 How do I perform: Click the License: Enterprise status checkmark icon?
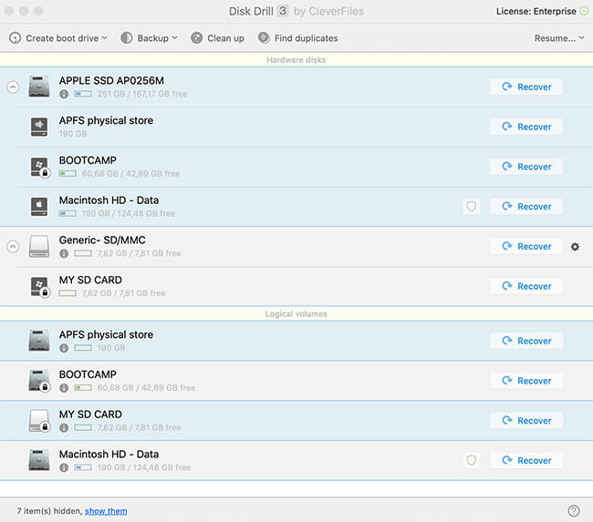[584, 11]
